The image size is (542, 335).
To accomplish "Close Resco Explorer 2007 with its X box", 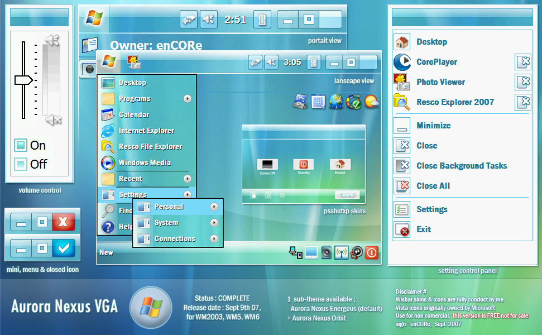I will [522, 102].
